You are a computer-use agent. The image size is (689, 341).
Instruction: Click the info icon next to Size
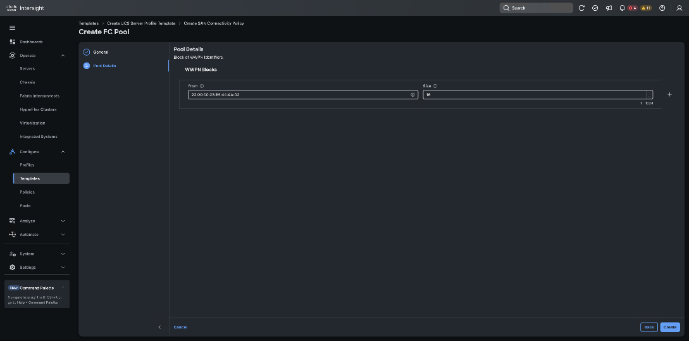[435, 86]
